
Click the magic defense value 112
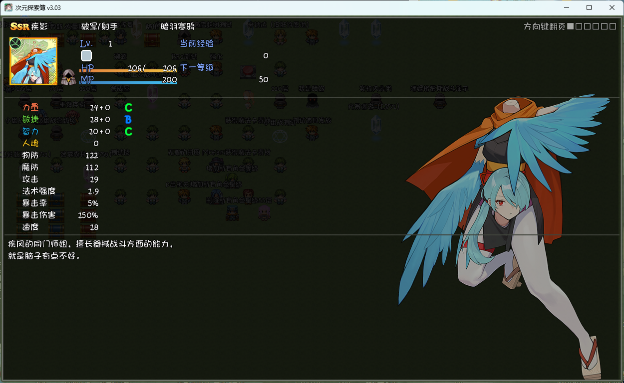pos(92,167)
